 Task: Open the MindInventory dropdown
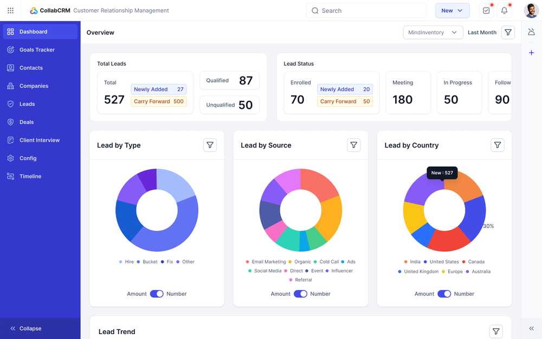[433, 32]
